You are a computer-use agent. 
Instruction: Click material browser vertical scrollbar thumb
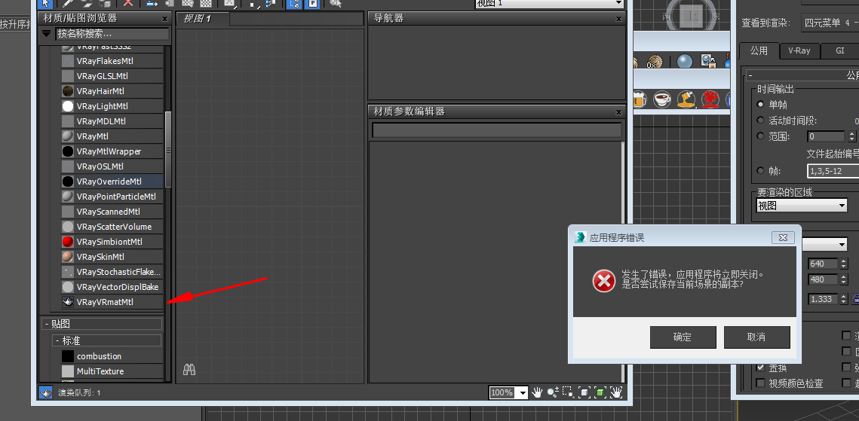(168, 149)
